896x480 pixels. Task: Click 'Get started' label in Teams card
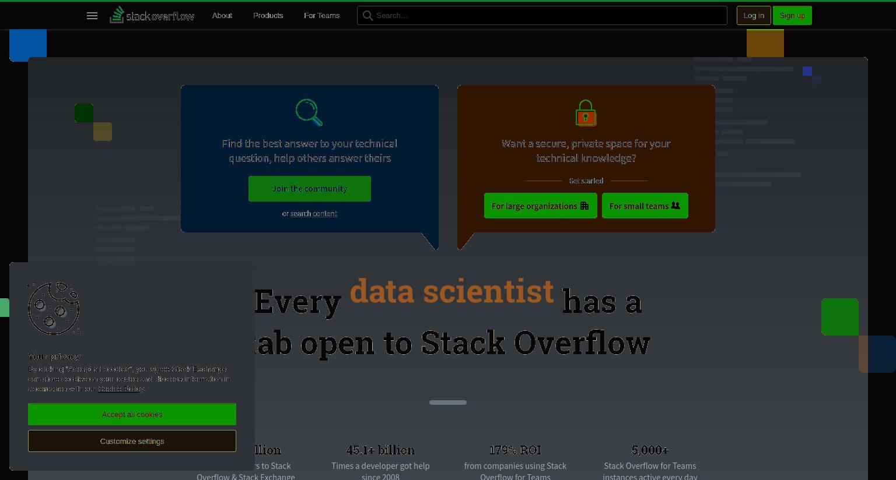586,181
